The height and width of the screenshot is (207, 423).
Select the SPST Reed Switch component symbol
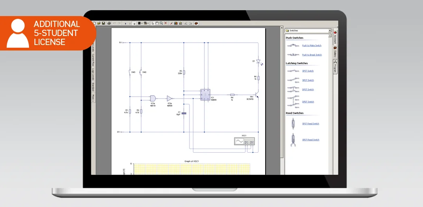coord(293,124)
